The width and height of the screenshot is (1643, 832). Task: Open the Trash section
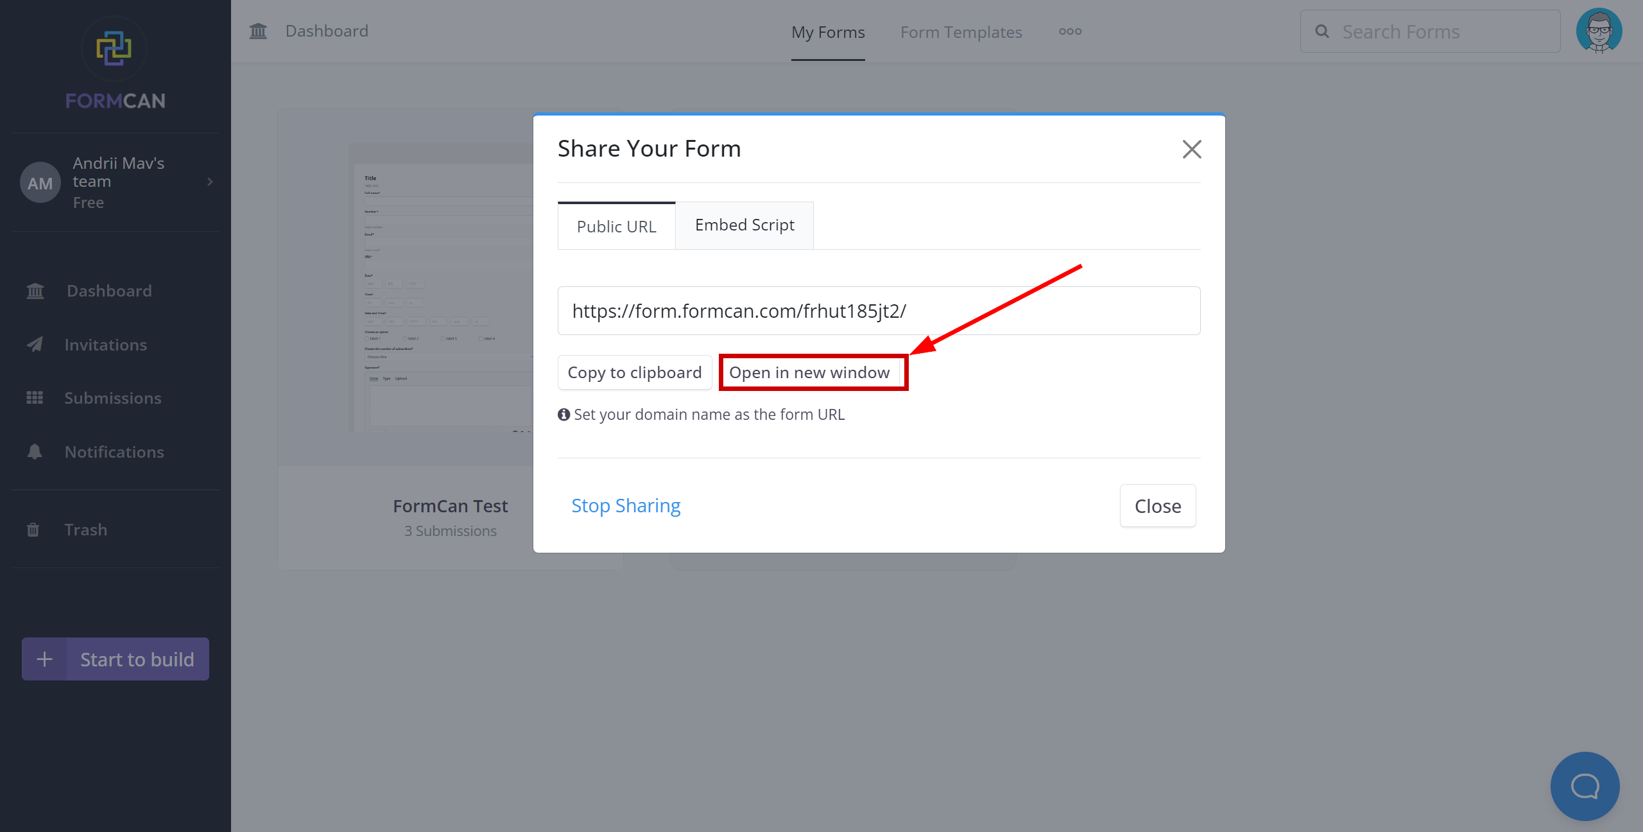point(85,528)
